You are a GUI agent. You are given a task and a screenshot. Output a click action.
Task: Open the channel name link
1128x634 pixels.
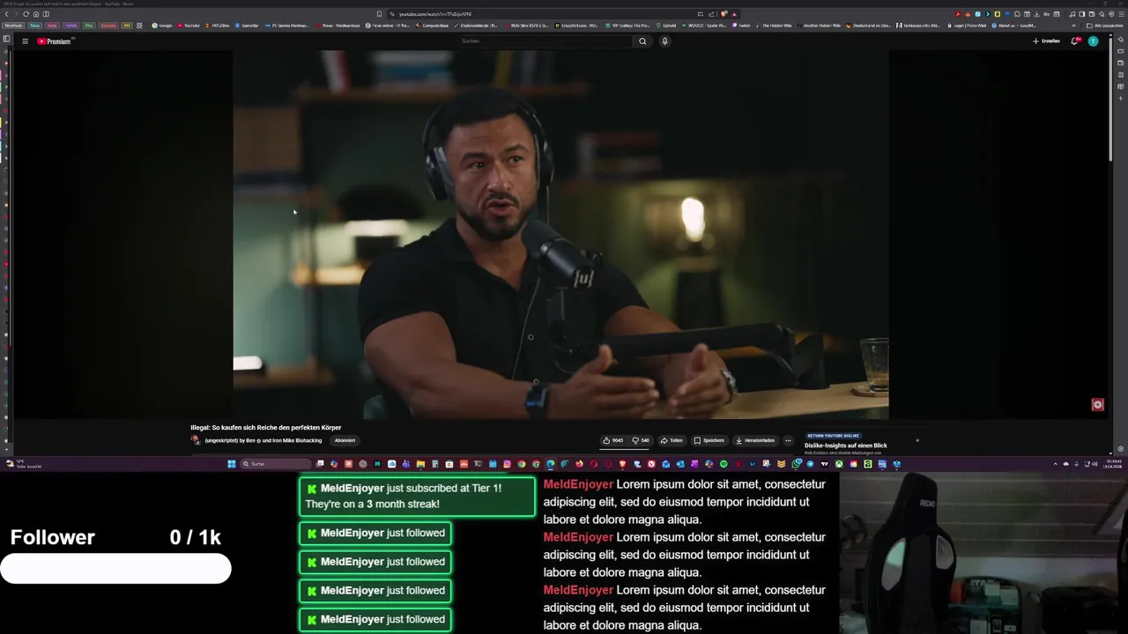263,440
